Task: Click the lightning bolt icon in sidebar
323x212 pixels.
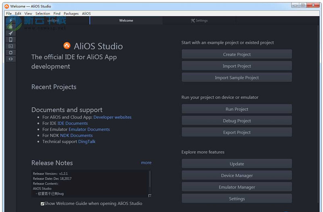Action: [x=10, y=21]
